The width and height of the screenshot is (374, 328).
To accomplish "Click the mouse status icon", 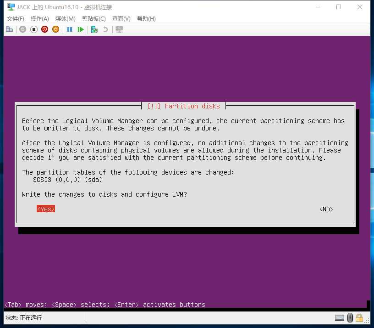I will coord(350,318).
